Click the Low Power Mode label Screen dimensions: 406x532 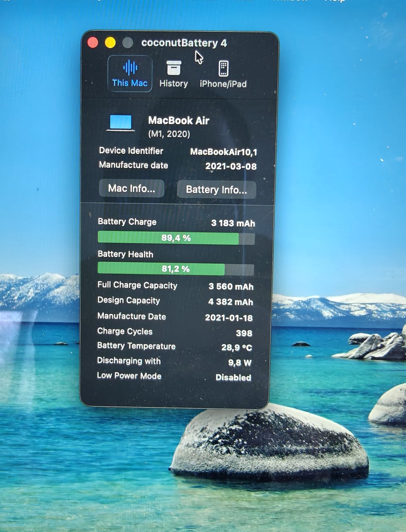click(x=129, y=376)
